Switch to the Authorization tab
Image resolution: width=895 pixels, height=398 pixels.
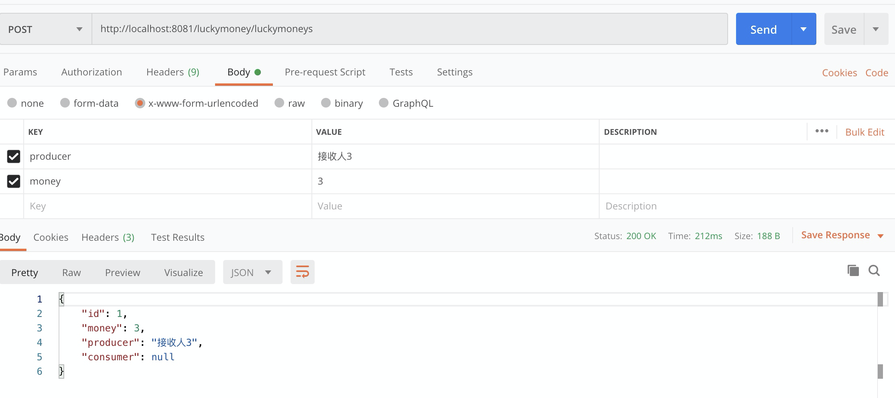tap(92, 72)
